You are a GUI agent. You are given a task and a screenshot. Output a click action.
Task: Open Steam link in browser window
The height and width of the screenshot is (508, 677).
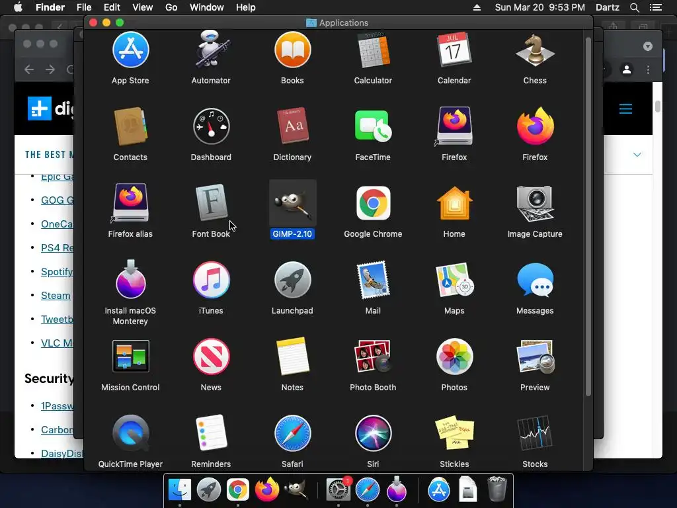pos(56,296)
